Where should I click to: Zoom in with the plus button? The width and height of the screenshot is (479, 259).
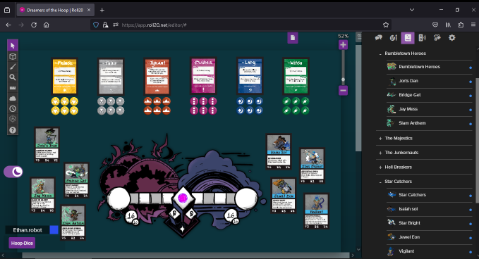click(x=343, y=45)
